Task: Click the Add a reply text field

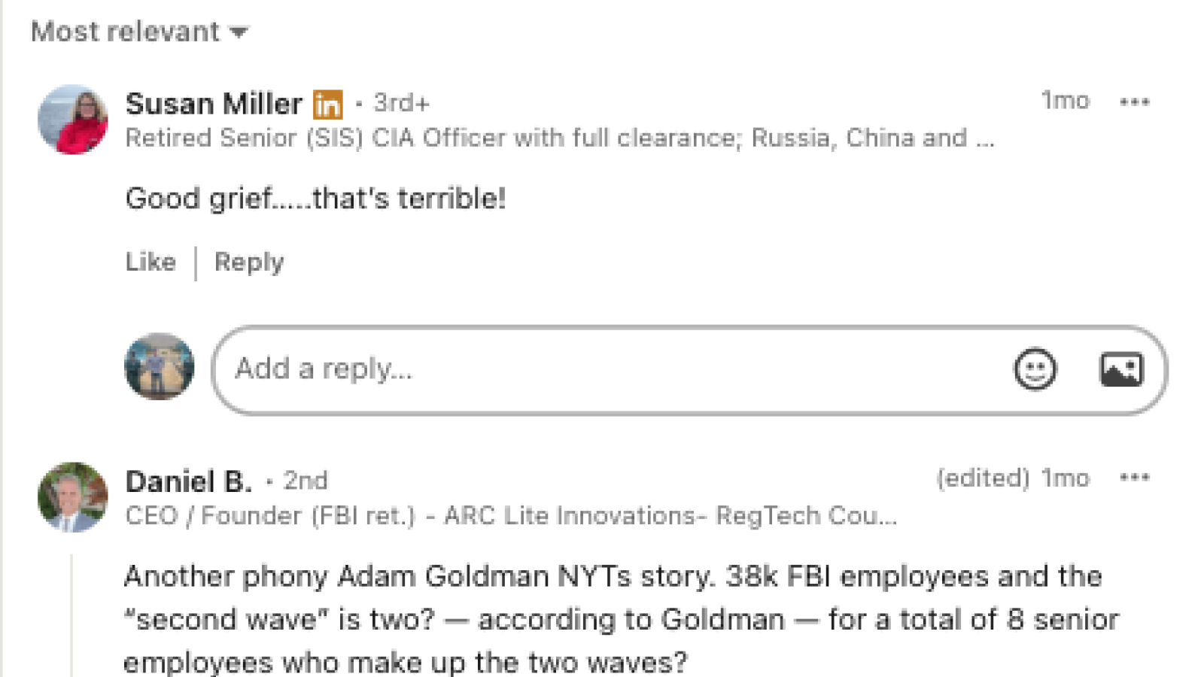Action: [x=602, y=369]
